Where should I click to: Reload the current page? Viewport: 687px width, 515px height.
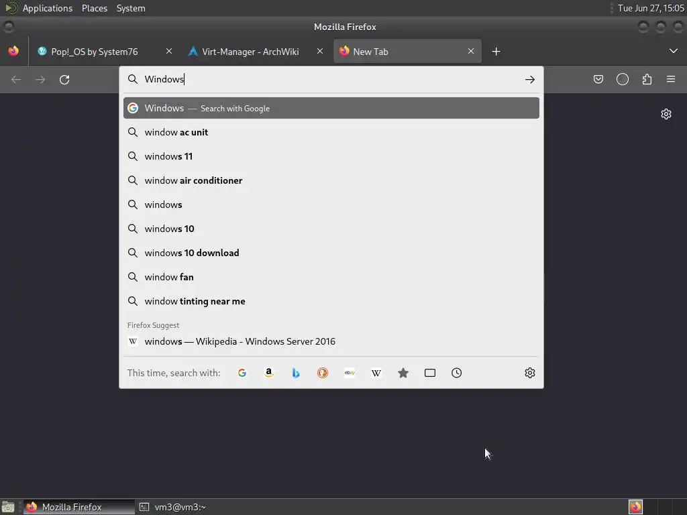pos(64,79)
